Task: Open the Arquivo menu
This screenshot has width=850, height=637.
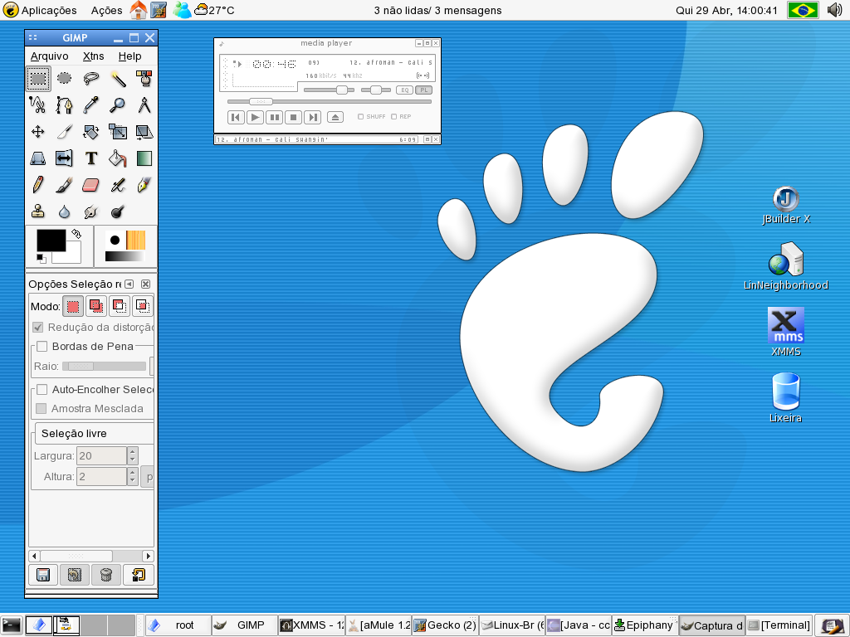Action: pyautogui.click(x=49, y=56)
